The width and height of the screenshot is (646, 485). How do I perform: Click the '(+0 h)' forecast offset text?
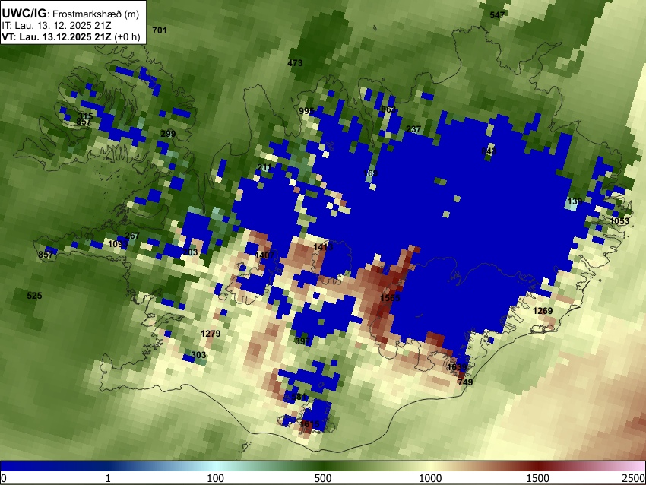pyautogui.click(x=128, y=36)
